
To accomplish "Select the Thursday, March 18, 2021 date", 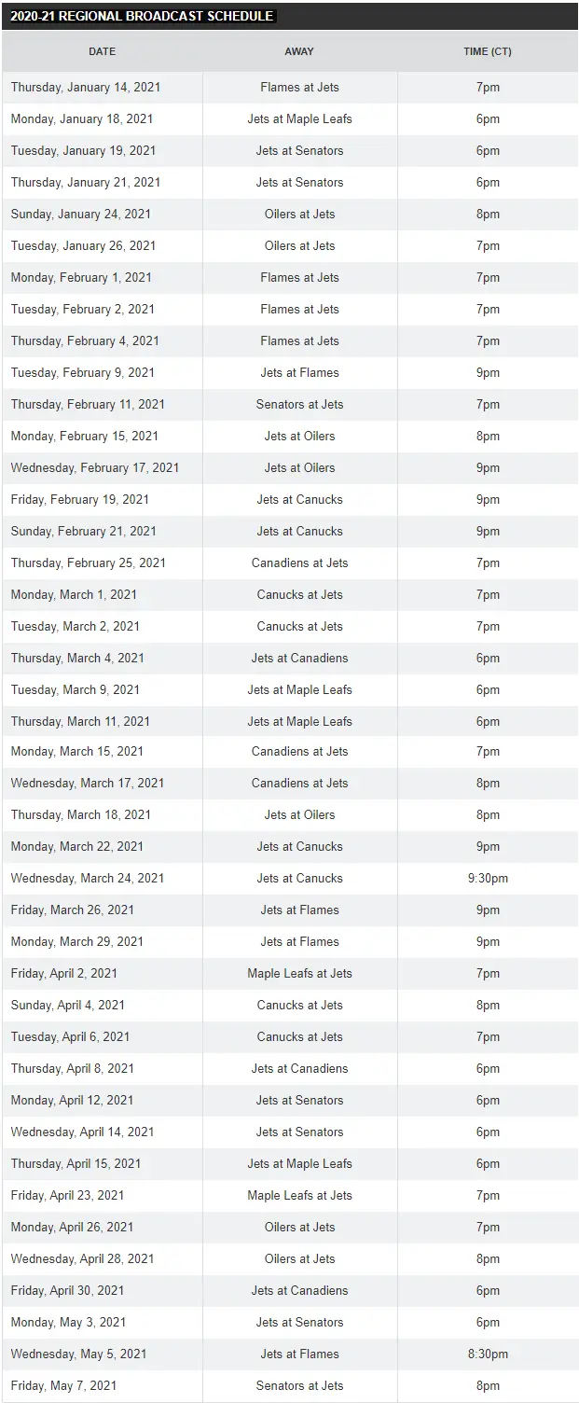I will pyautogui.click(x=81, y=814).
